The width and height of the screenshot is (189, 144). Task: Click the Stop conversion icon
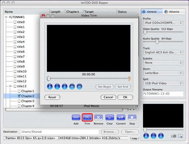[132, 118]
